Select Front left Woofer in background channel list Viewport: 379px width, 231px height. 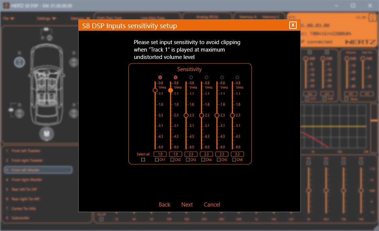[x=38, y=170]
